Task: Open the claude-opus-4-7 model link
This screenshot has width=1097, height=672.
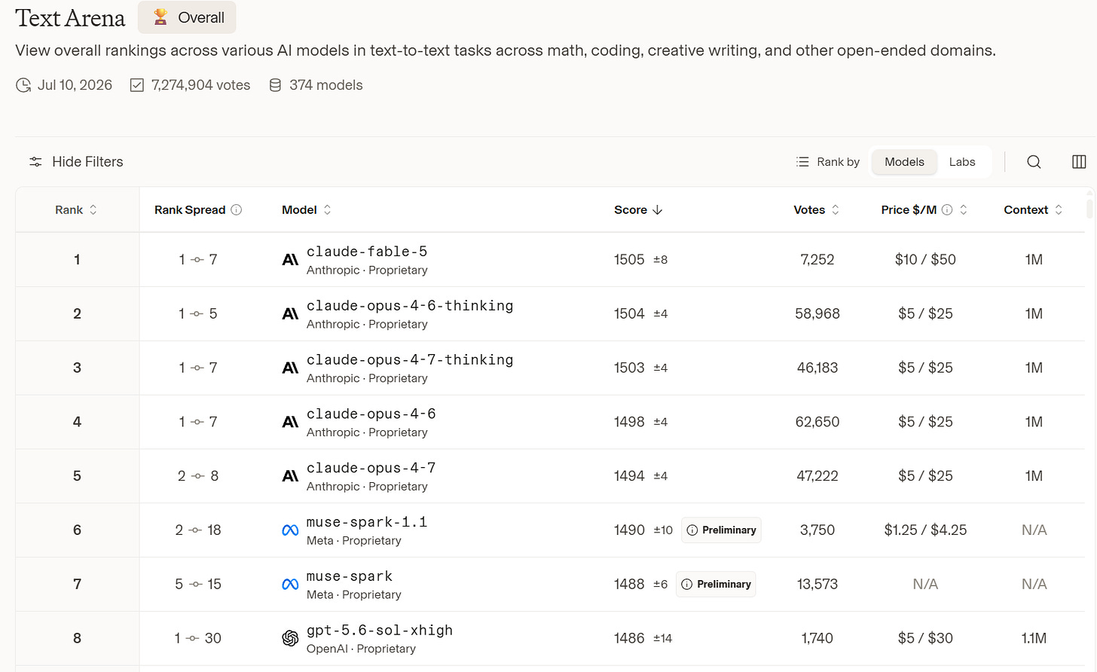Action: coord(371,469)
